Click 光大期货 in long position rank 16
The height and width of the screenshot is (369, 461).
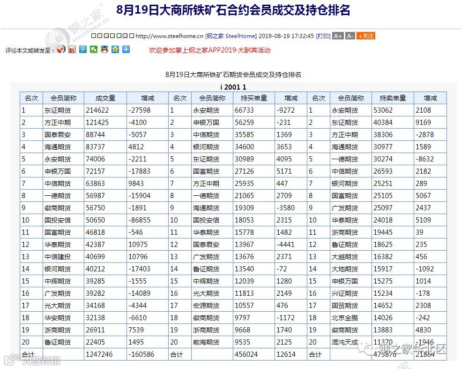pyautogui.click(x=206, y=293)
